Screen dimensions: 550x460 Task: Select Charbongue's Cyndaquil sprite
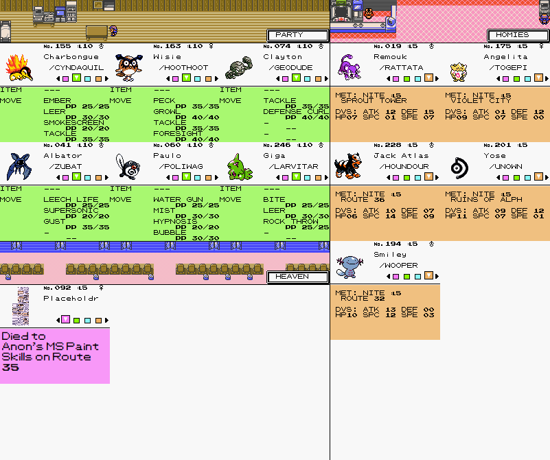[x=20, y=68]
